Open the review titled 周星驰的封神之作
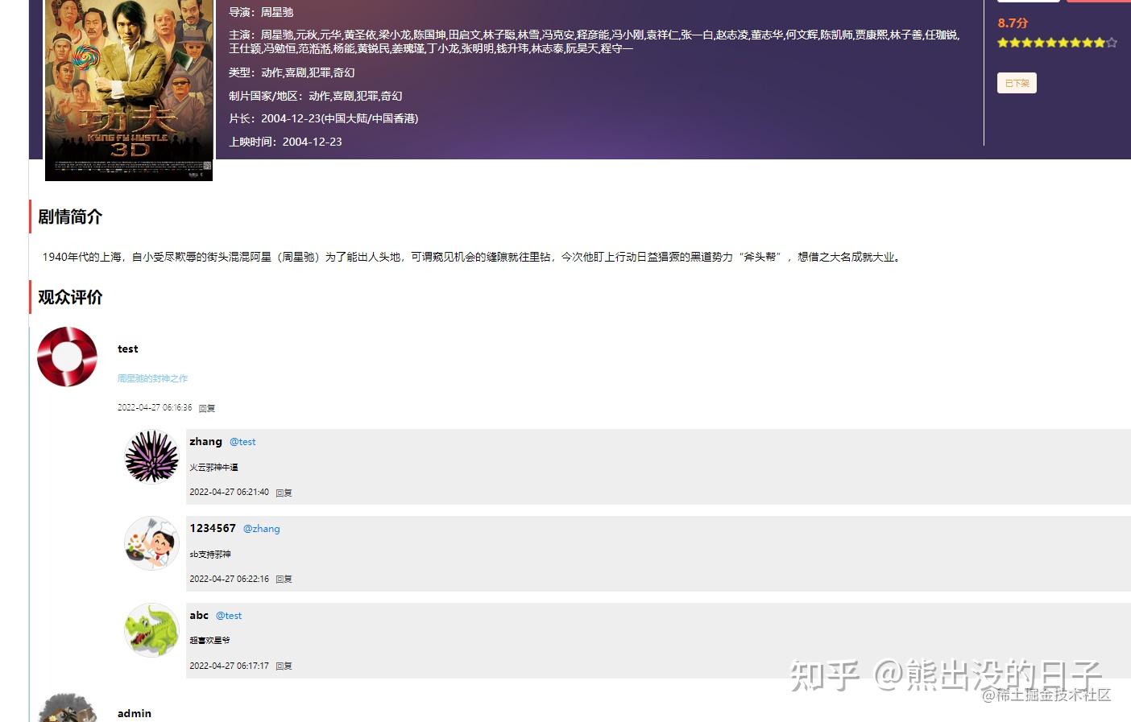This screenshot has width=1131, height=722. point(151,378)
